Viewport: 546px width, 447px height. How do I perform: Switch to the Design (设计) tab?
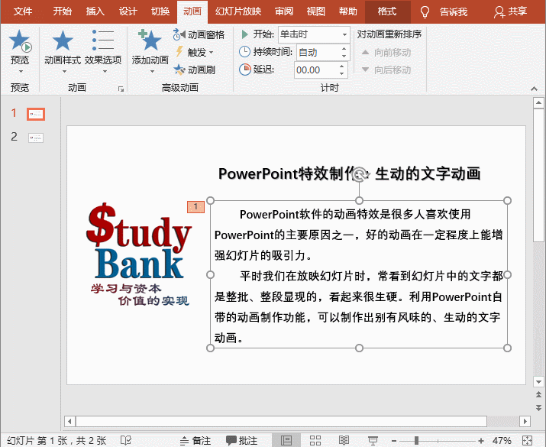[128, 11]
